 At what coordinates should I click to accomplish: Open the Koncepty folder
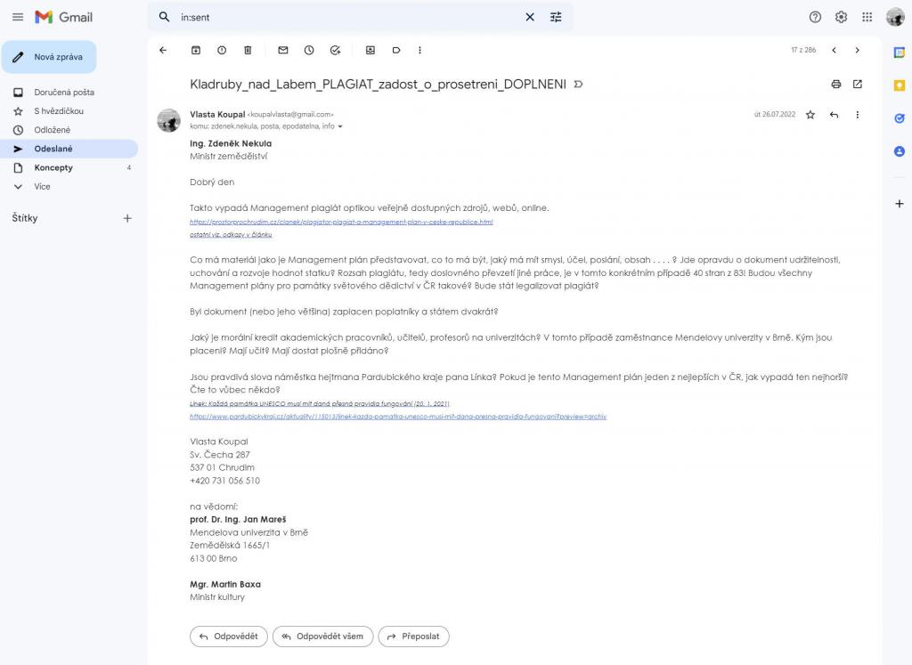[x=53, y=167]
